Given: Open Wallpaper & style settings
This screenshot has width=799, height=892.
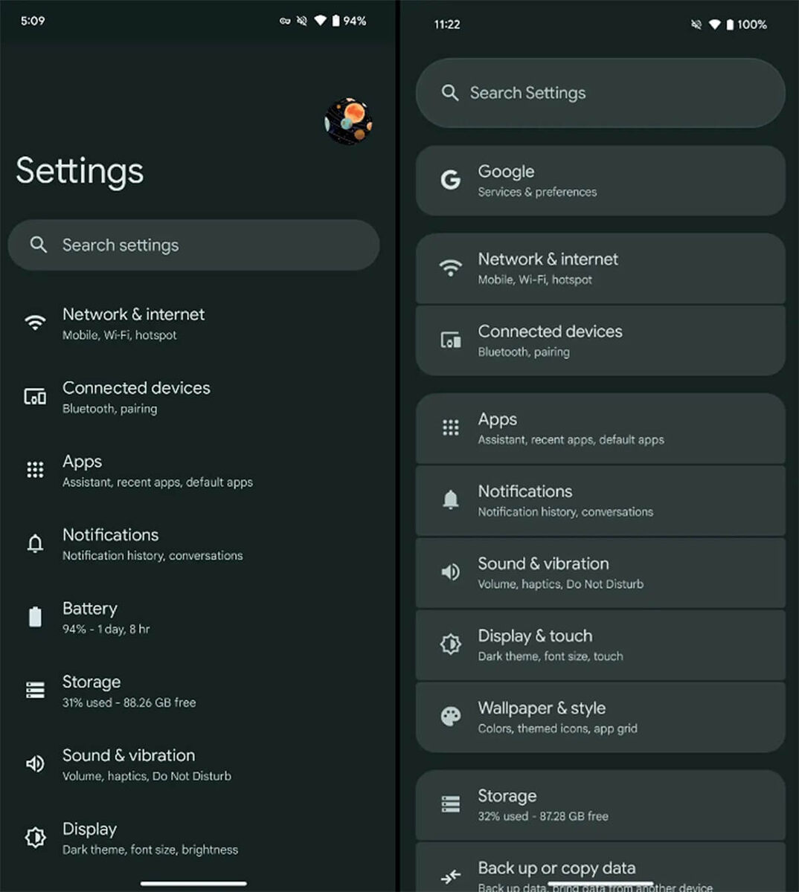Looking at the screenshot, I should coord(600,717).
